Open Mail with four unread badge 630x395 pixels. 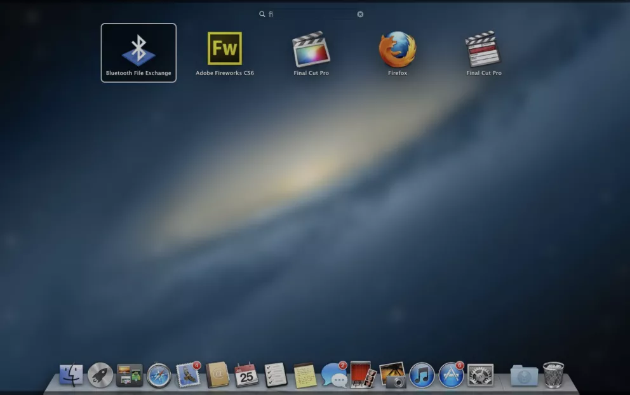tap(188, 375)
